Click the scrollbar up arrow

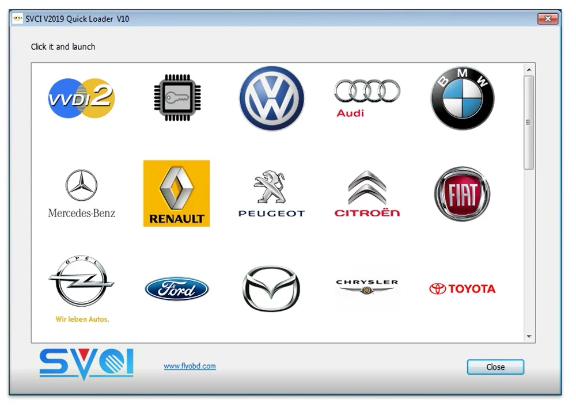pyautogui.click(x=529, y=69)
